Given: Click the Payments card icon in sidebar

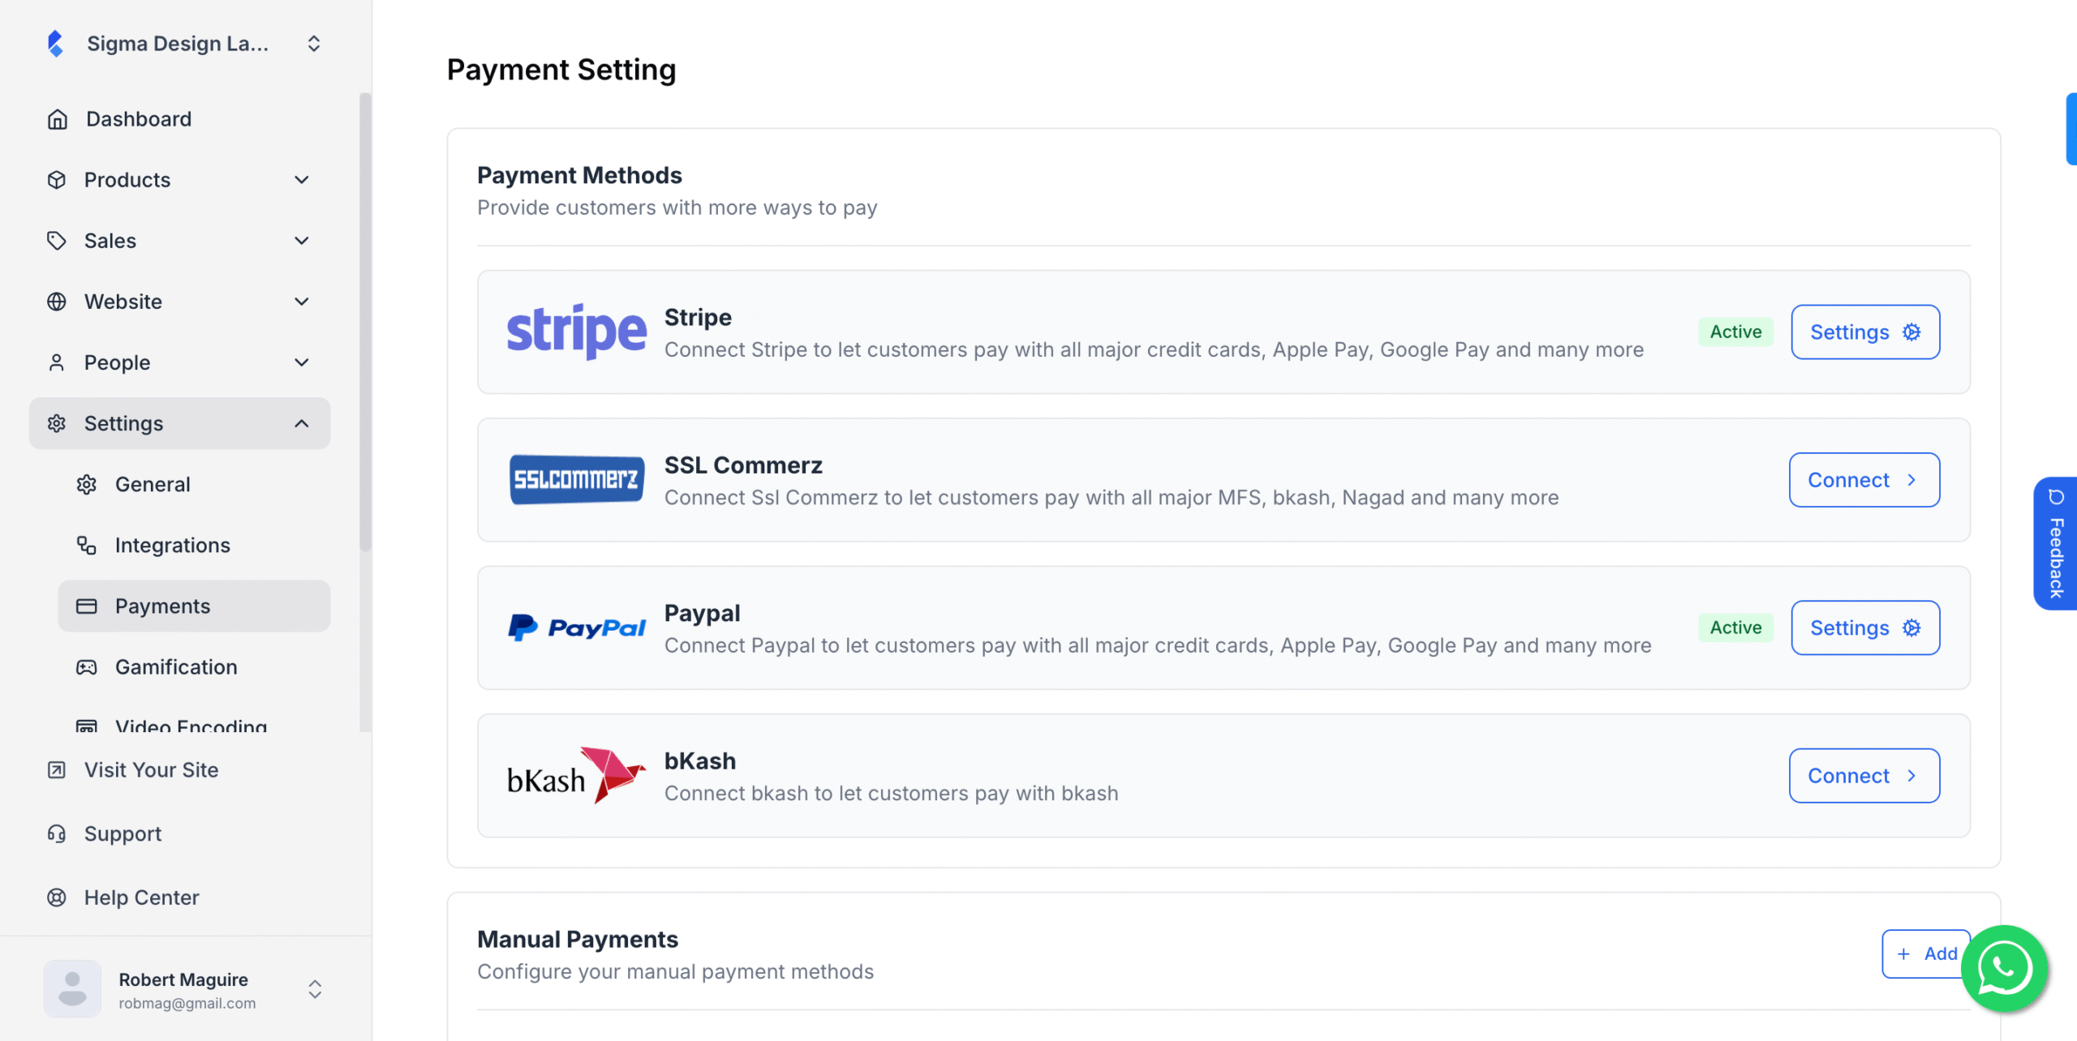Looking at the screenshot, I should [87, 606].
